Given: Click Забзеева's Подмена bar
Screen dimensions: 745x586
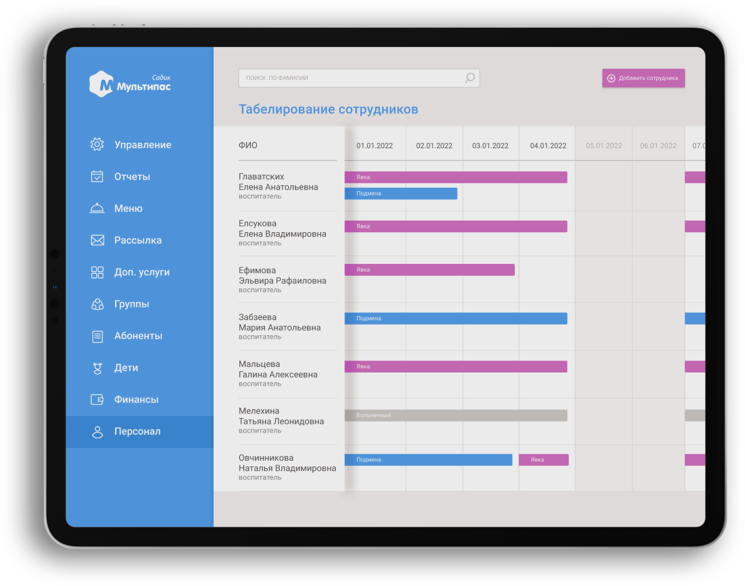Looking at the screenshot, I should coord(456,318).
